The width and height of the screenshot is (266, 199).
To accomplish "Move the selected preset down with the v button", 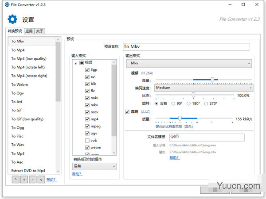I will [41, 180].
